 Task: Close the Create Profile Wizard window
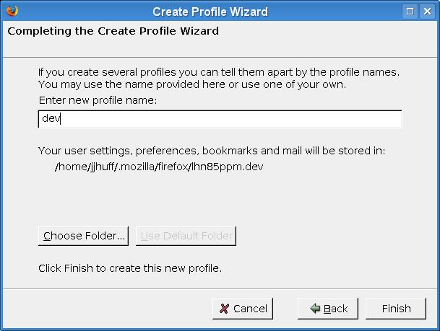(x=428, y=11)
